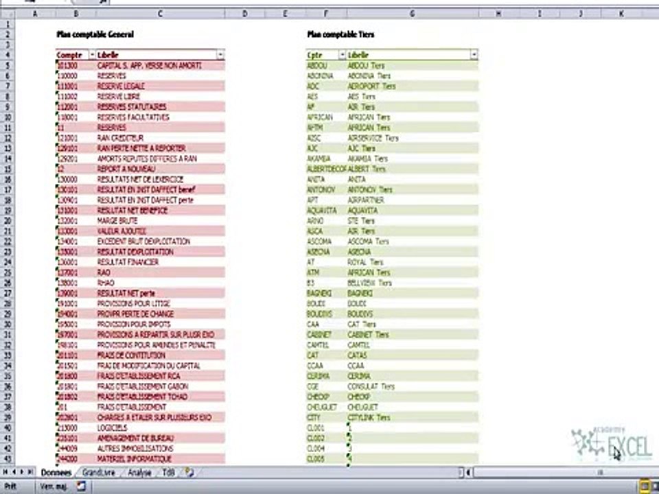
Task: Open the Cptr column filter dropdown
Action: tap(342, 55)
